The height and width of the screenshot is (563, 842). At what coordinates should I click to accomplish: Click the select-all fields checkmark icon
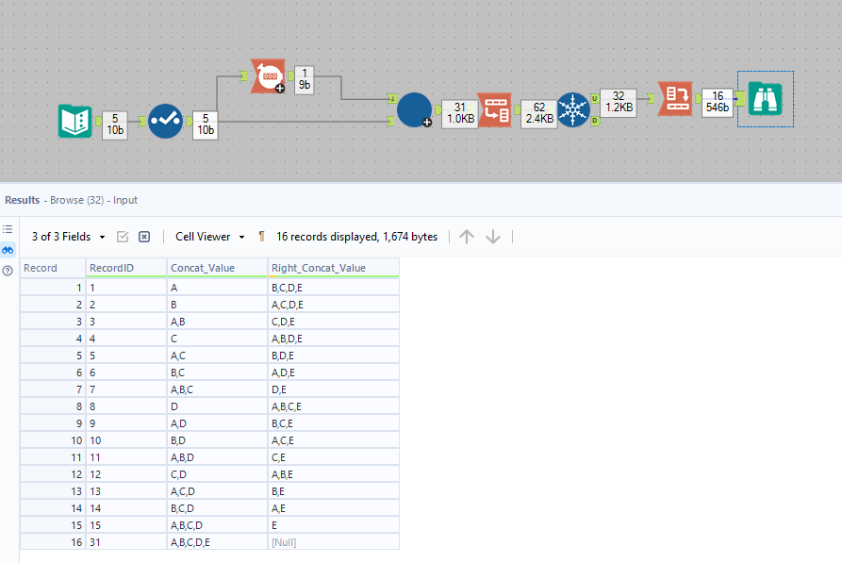[x=123, y=237]
